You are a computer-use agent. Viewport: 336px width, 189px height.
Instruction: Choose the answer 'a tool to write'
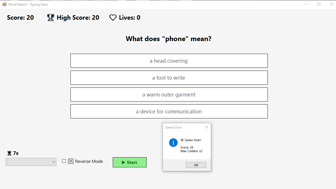(169, 78)
